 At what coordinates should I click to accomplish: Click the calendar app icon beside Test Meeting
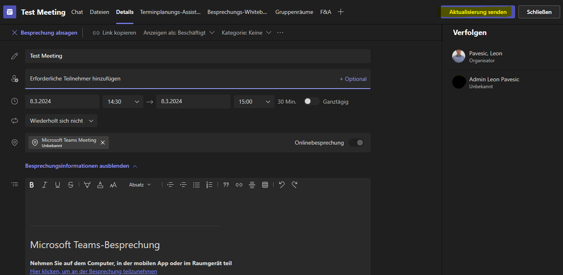pos(10,12)
